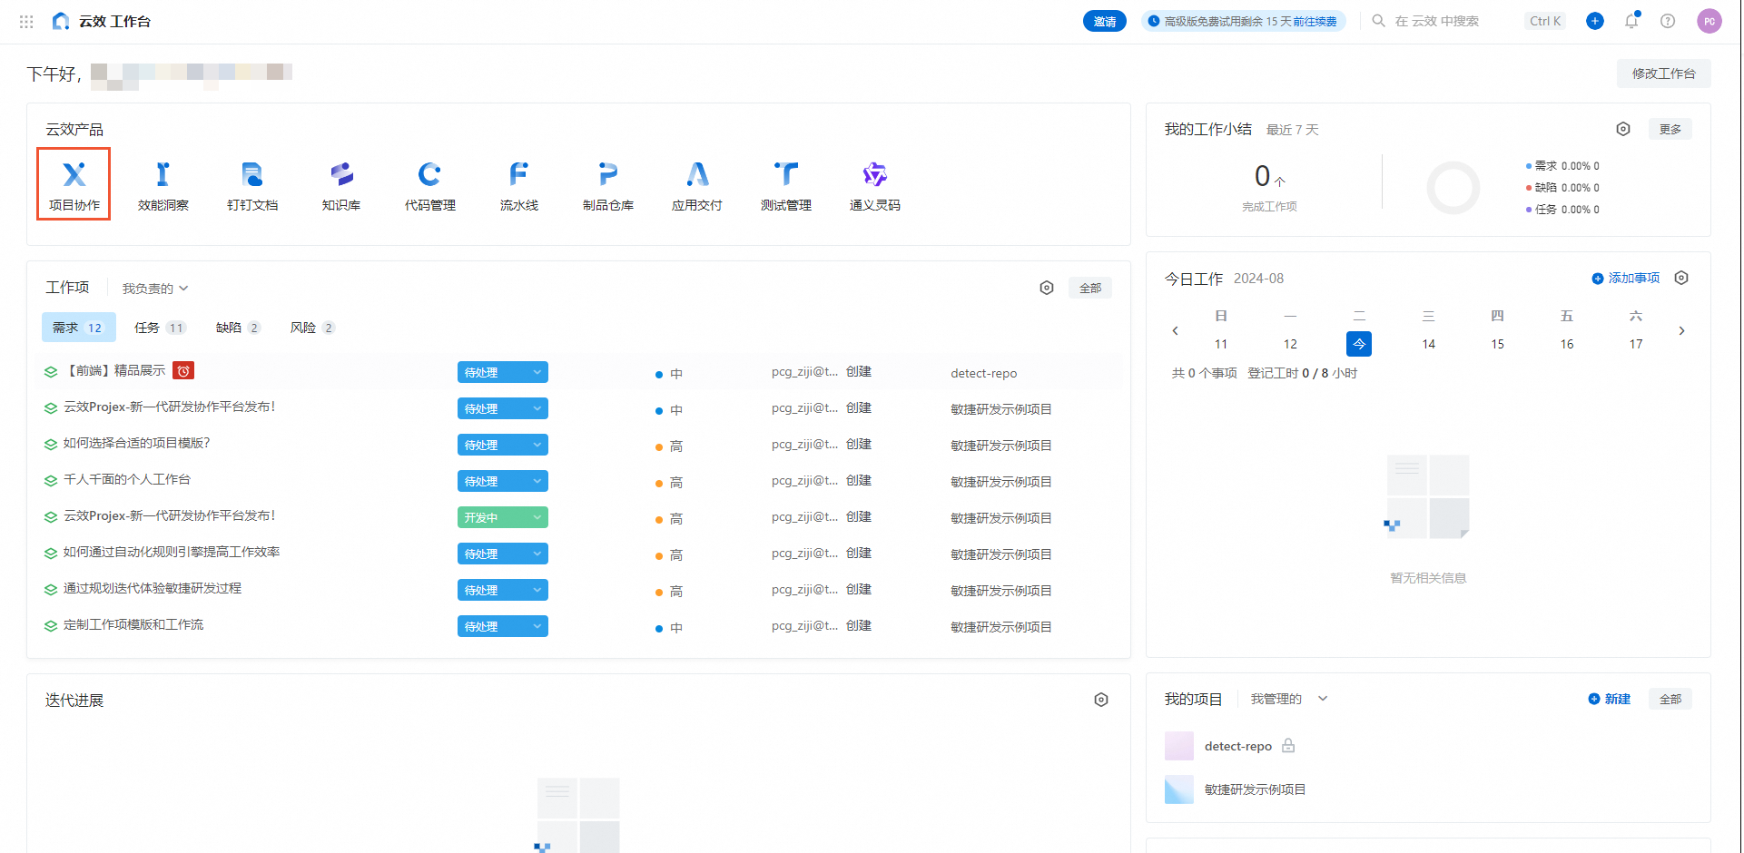Viewport: 1744px width, 853px height.
Task: Switch to the 需求 tab
Action: (x=78, y=328)
